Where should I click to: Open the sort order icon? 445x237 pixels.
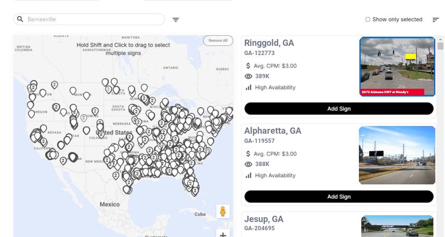435,20
